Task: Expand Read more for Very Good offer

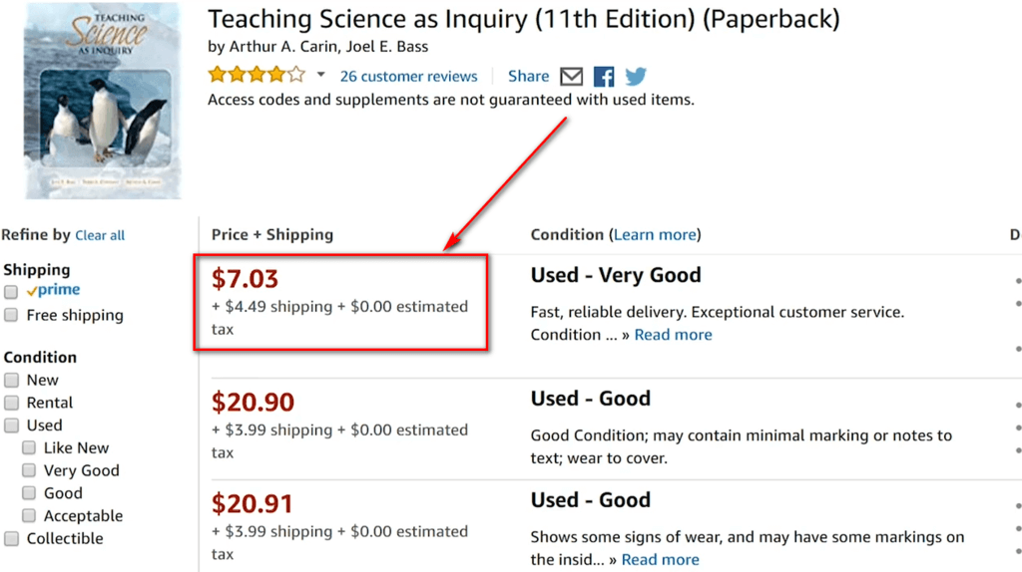Action: (674, 335)
